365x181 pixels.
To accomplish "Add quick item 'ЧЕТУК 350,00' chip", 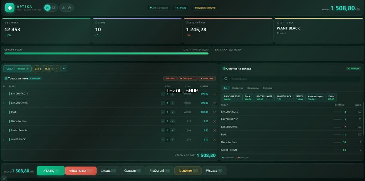I will pyautogui.click(x=299, y=98).
